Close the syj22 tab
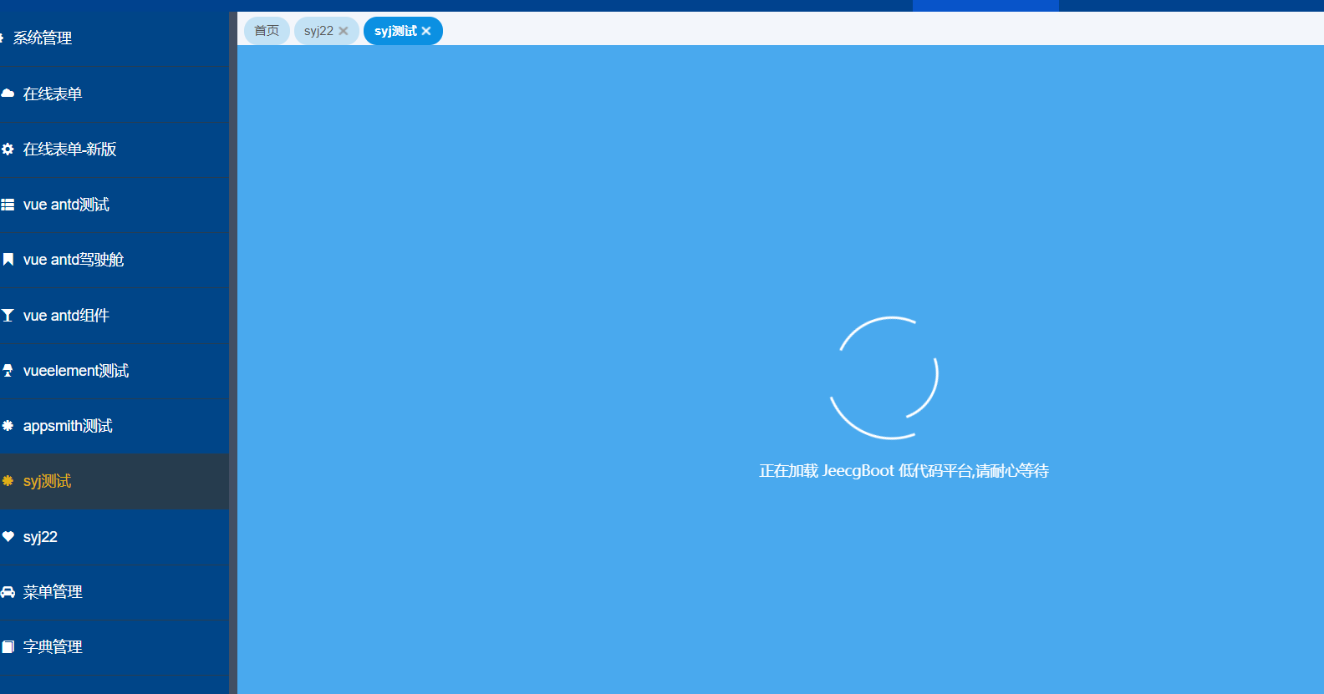The width and height of the screenshot is (1324, 694). tap(344, 31)
